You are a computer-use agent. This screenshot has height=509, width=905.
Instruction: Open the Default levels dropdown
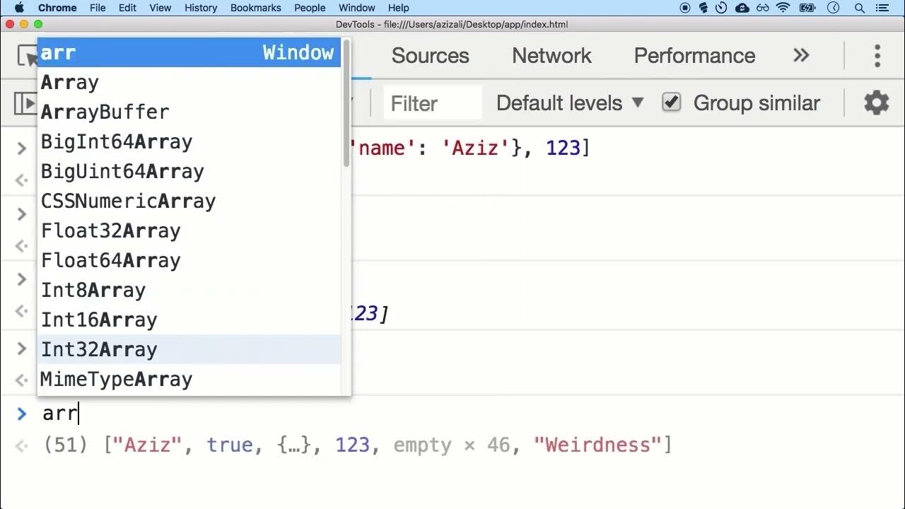tap(569, 103)
